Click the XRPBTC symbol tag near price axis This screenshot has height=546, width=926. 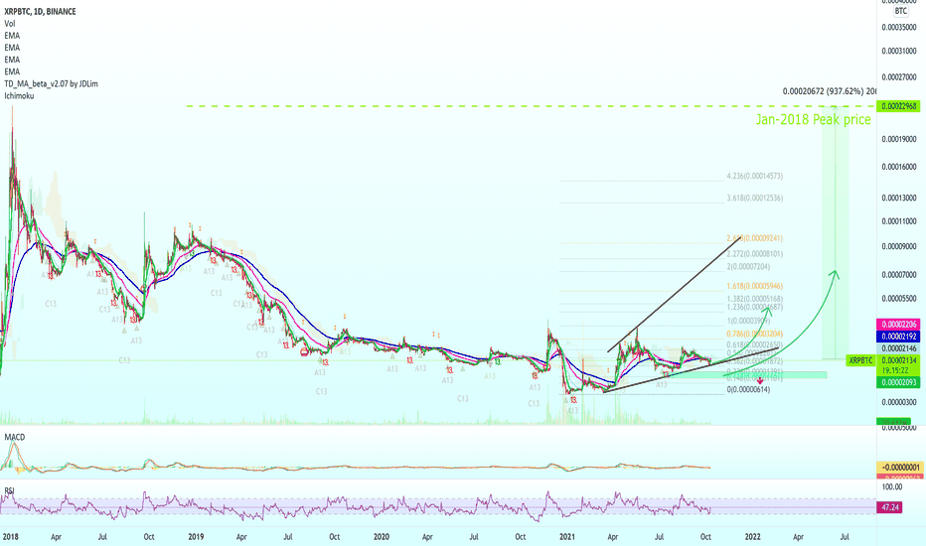point(860,360)
